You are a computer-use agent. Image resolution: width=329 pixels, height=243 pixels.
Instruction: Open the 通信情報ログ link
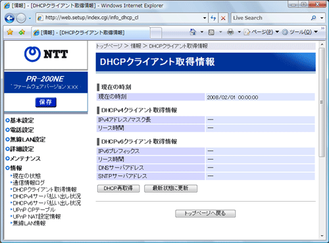coord(29,183)
